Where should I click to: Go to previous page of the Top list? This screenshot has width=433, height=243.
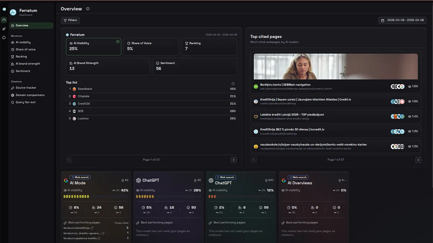tap(69, 160)
